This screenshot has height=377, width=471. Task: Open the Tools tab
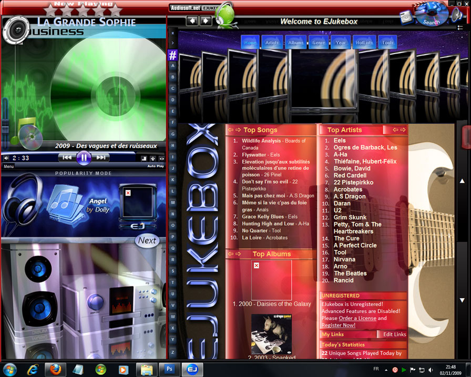[388, 43]
